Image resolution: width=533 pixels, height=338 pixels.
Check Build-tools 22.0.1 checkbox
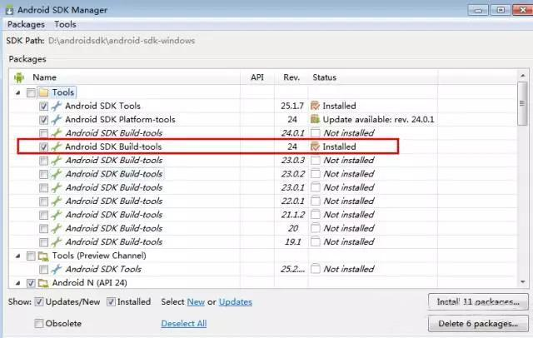pos(43,201)
